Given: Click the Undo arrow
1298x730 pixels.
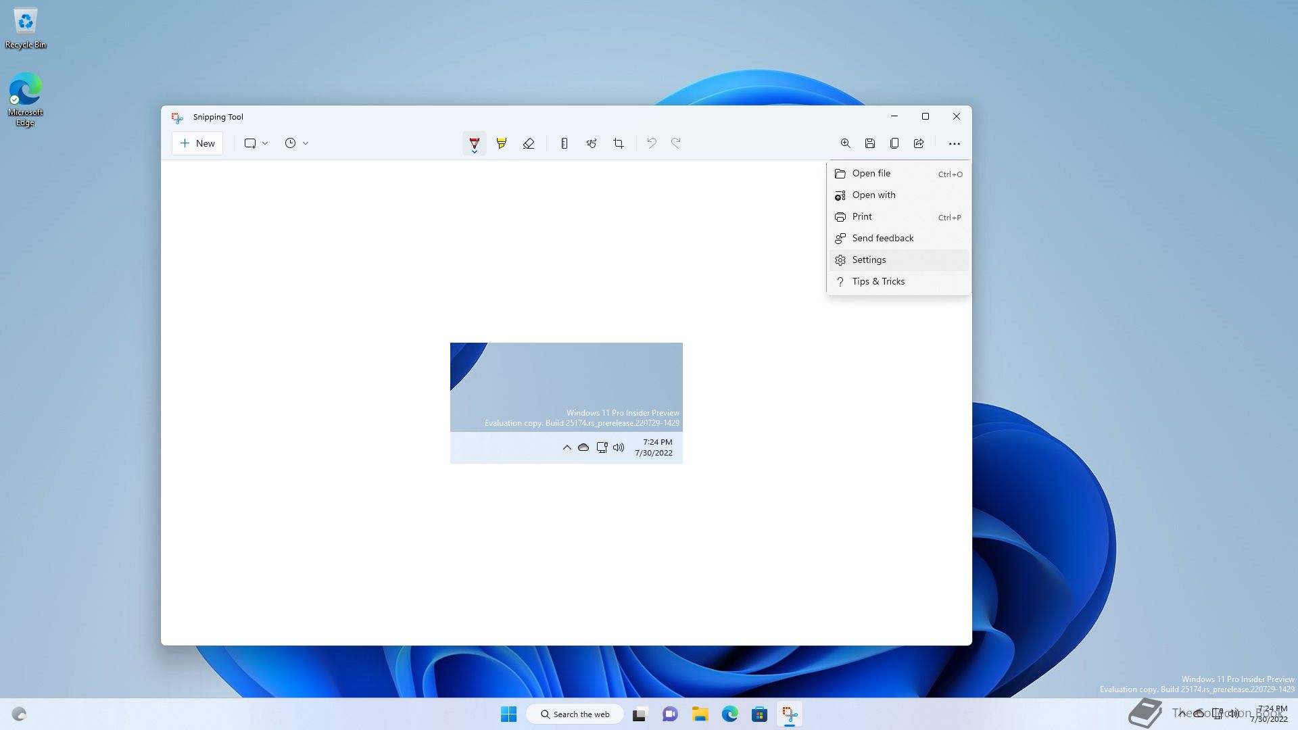Looking at the screenshot, I should click(x=651, y=143).
